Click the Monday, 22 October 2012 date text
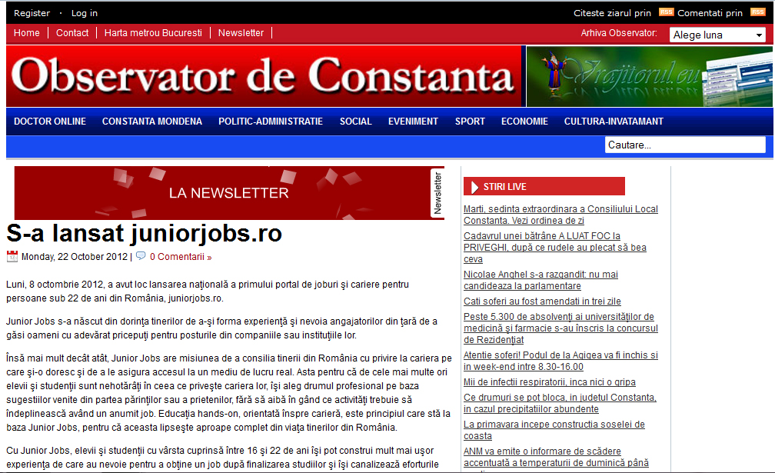 coord(74,257)
